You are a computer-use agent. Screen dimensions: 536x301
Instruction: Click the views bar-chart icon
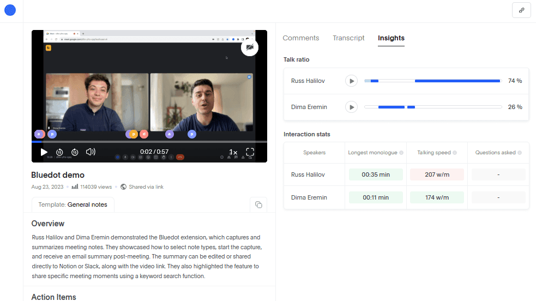(75, 186)
